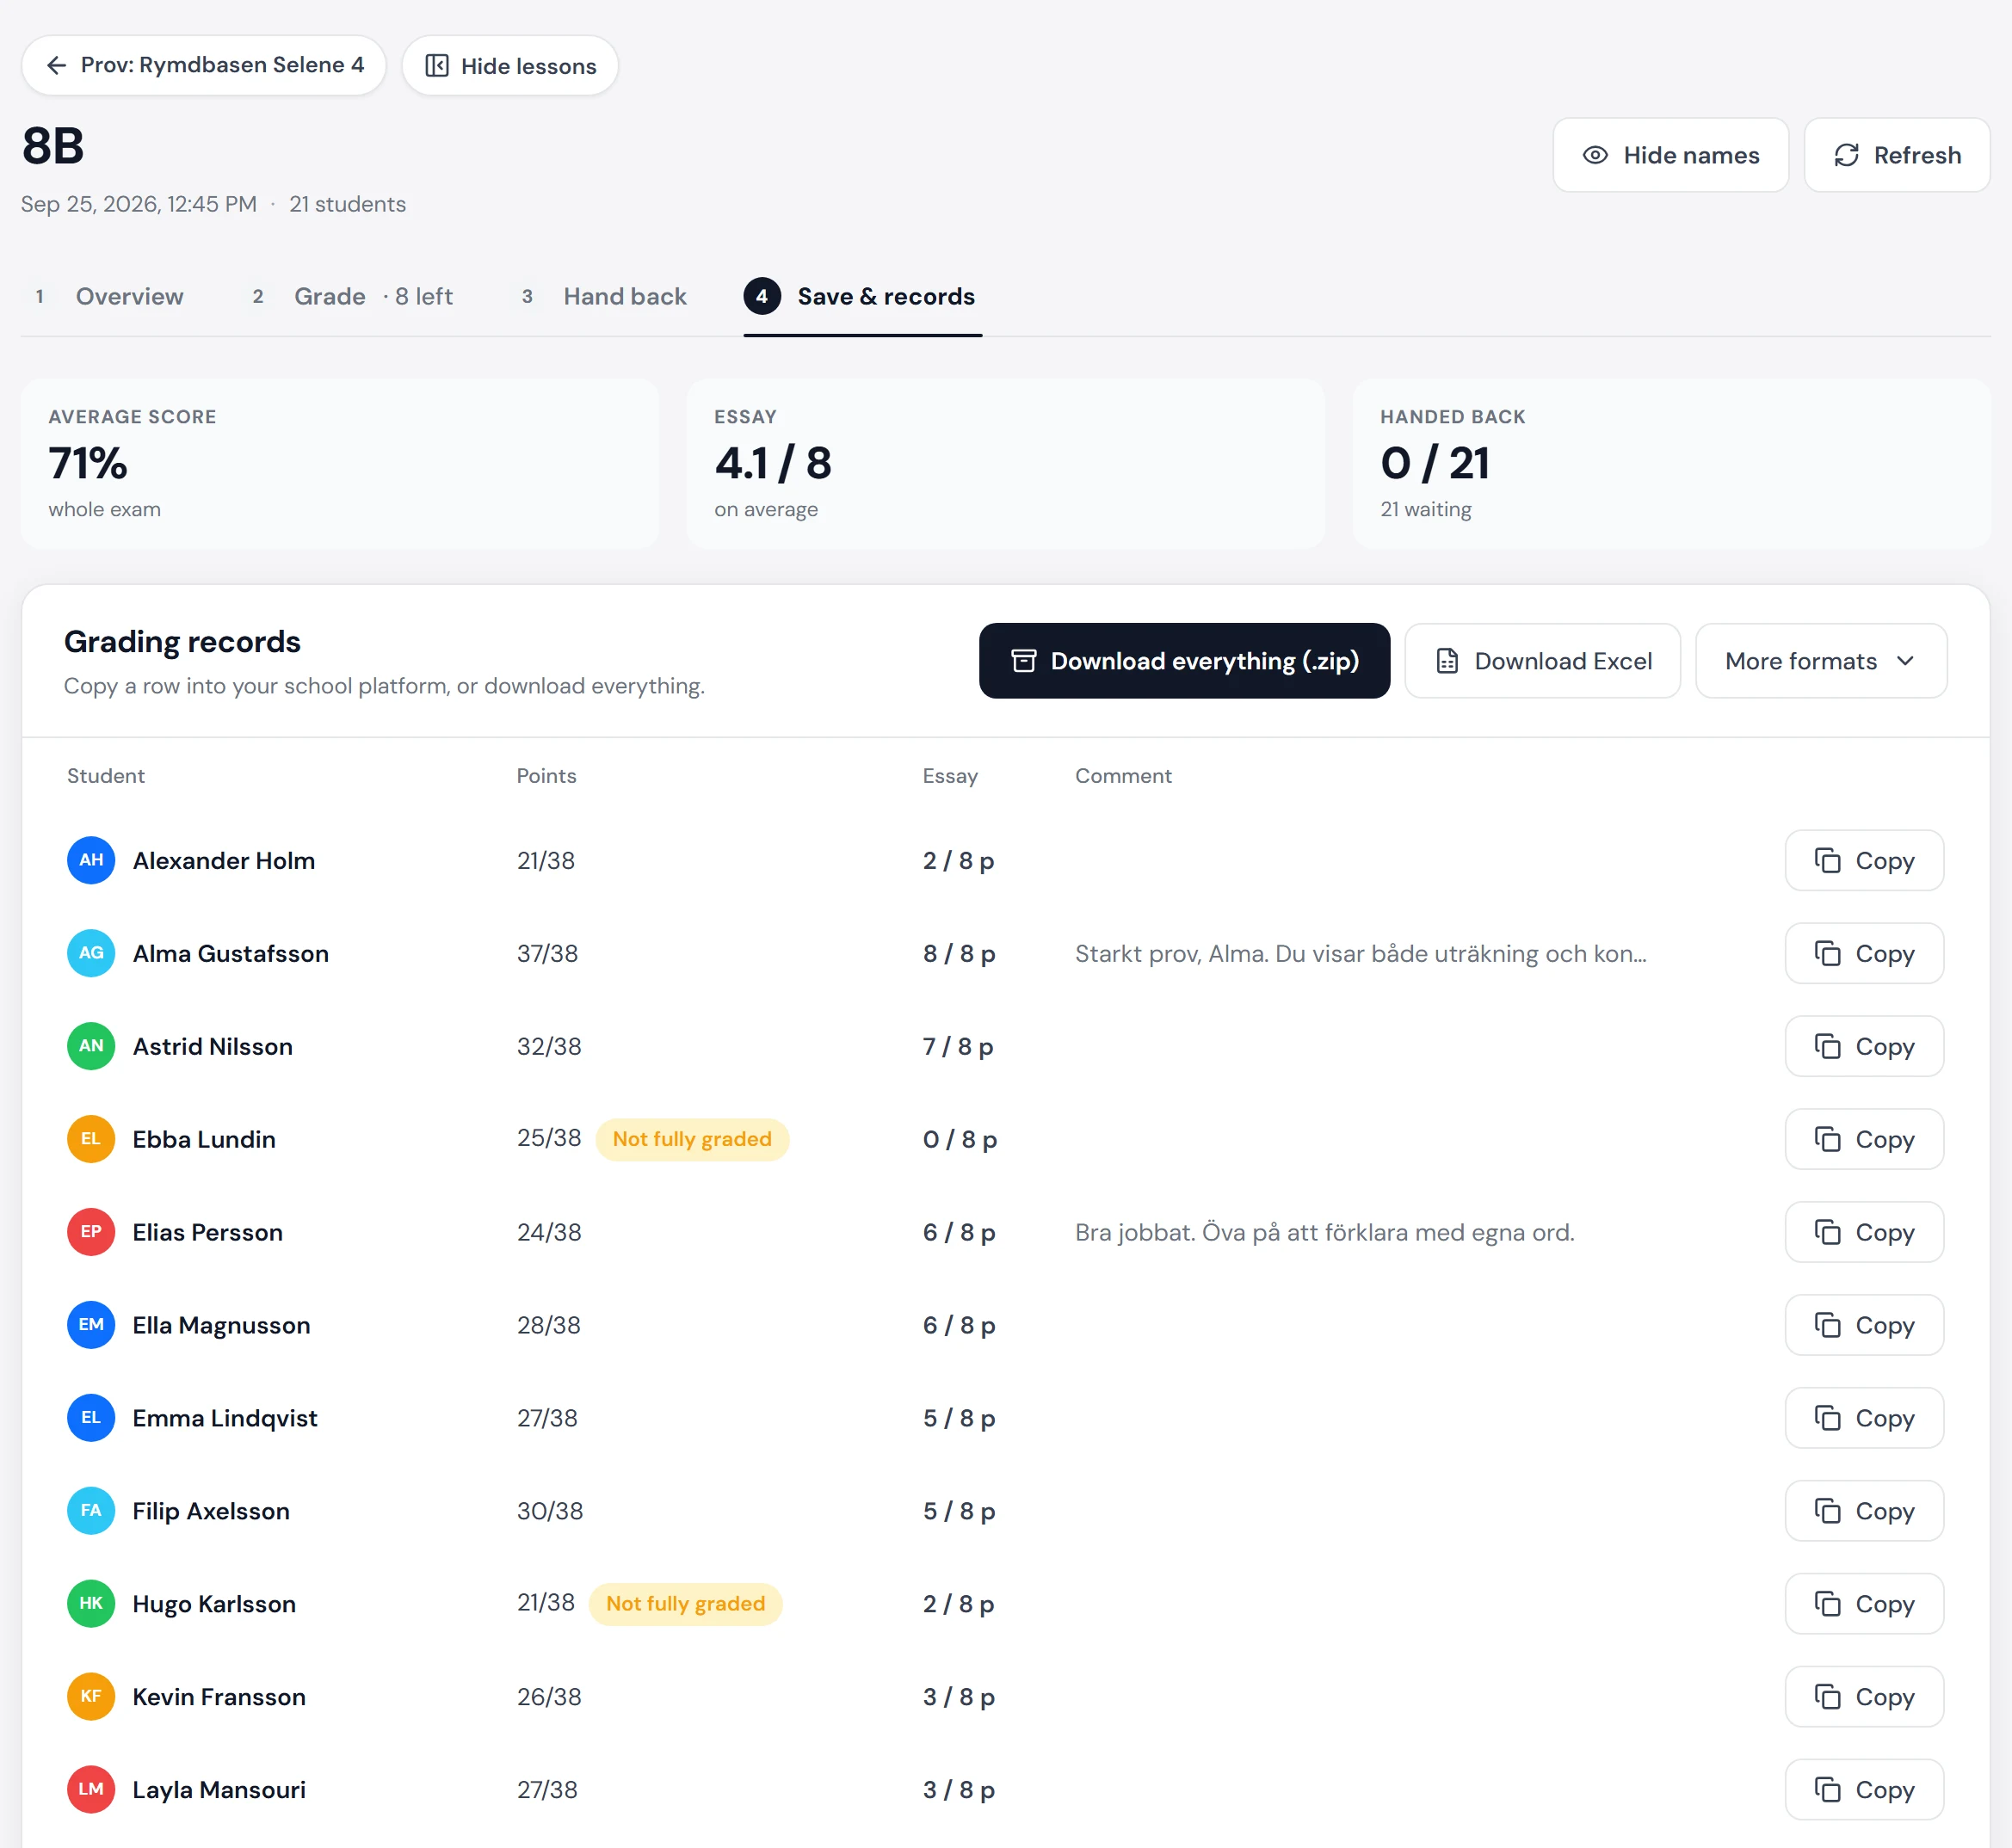The image size is (2012, 1848).
Task: Copy Emma Lindqvist's row
Action: click(1864, 1418)
